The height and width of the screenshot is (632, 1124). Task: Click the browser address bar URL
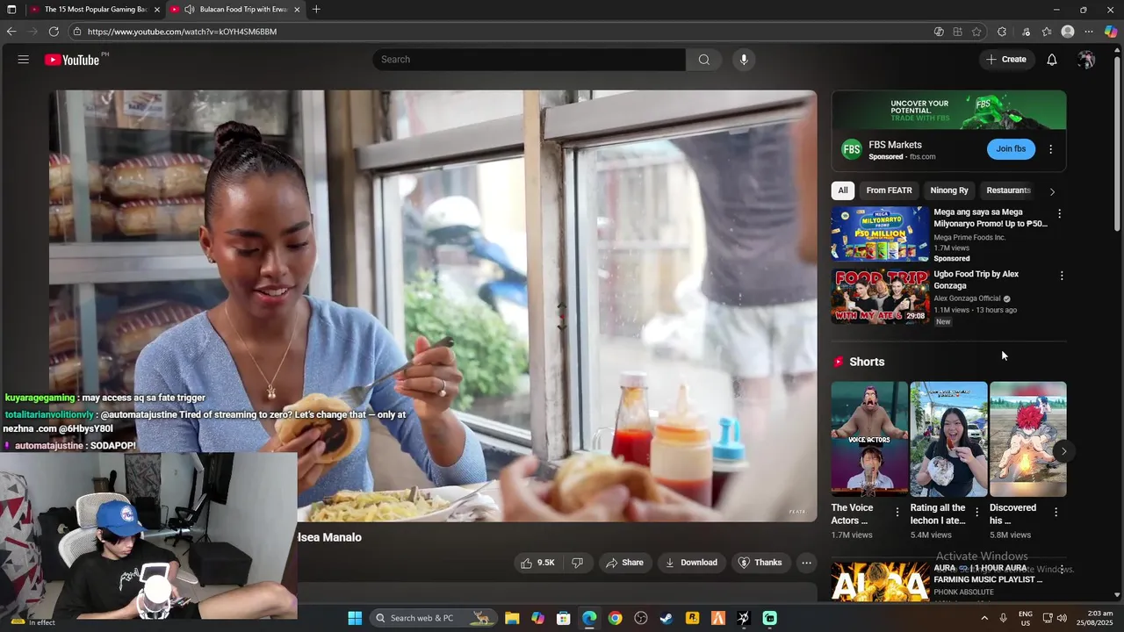182,32
